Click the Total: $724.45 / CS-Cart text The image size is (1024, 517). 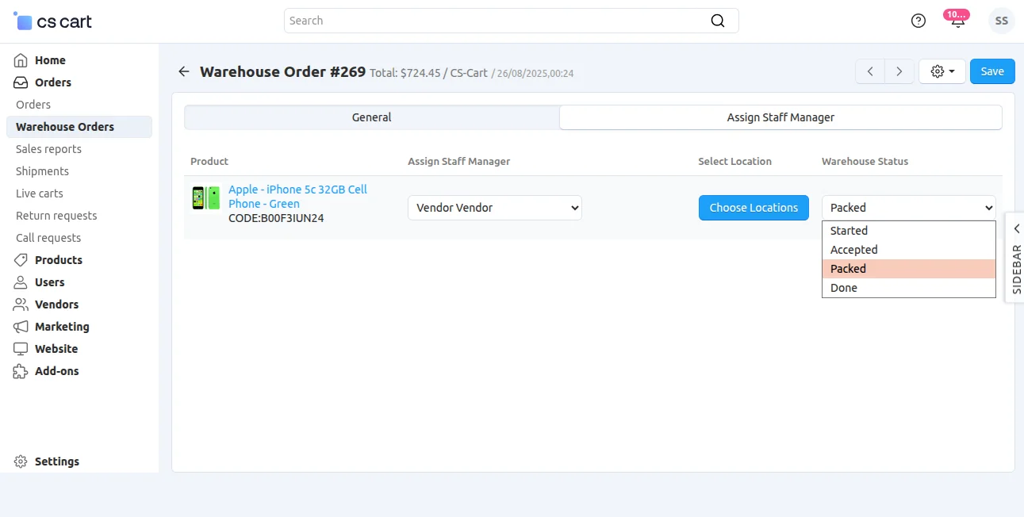(428, 73)
